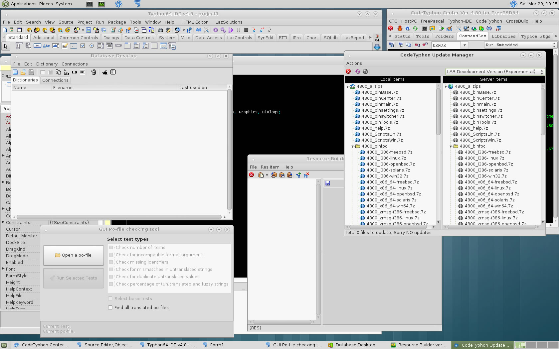
Task: Click the blue save icon in Resource Builder panel
Action: pos(328,183)
